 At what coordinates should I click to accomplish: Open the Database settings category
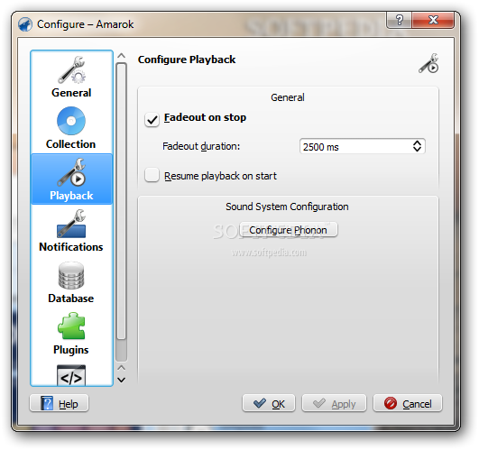[71, 281]
